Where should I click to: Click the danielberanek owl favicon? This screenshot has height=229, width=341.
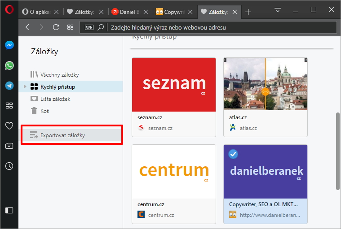coord(233,214)
